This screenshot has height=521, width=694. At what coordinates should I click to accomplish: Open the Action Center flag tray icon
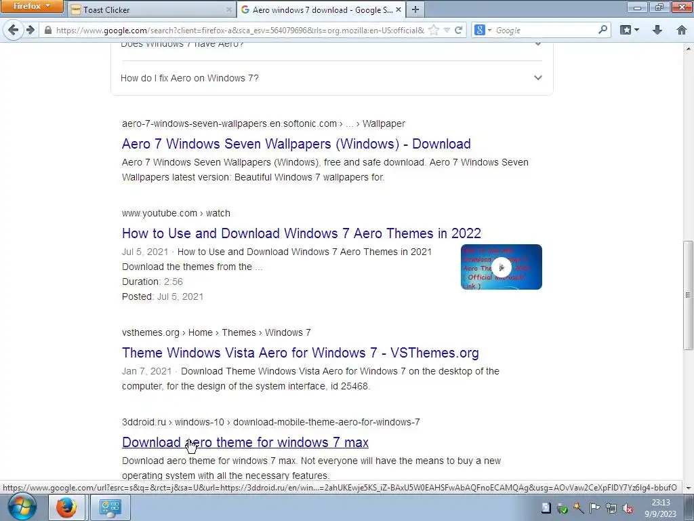[x=594, y=508]
